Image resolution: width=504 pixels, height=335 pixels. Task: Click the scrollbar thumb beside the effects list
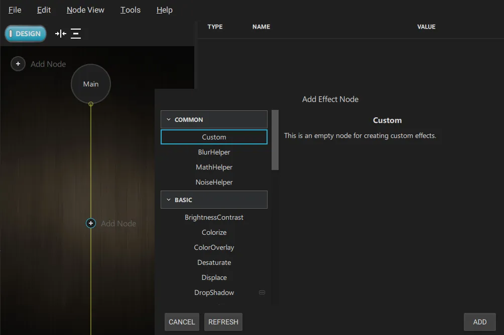coord(275,139)
